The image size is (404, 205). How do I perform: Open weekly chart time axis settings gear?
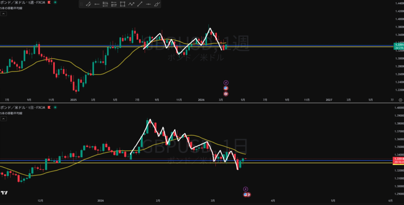400,100
